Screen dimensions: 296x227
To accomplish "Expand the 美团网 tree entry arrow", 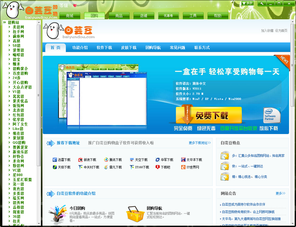I will [9, 27].
